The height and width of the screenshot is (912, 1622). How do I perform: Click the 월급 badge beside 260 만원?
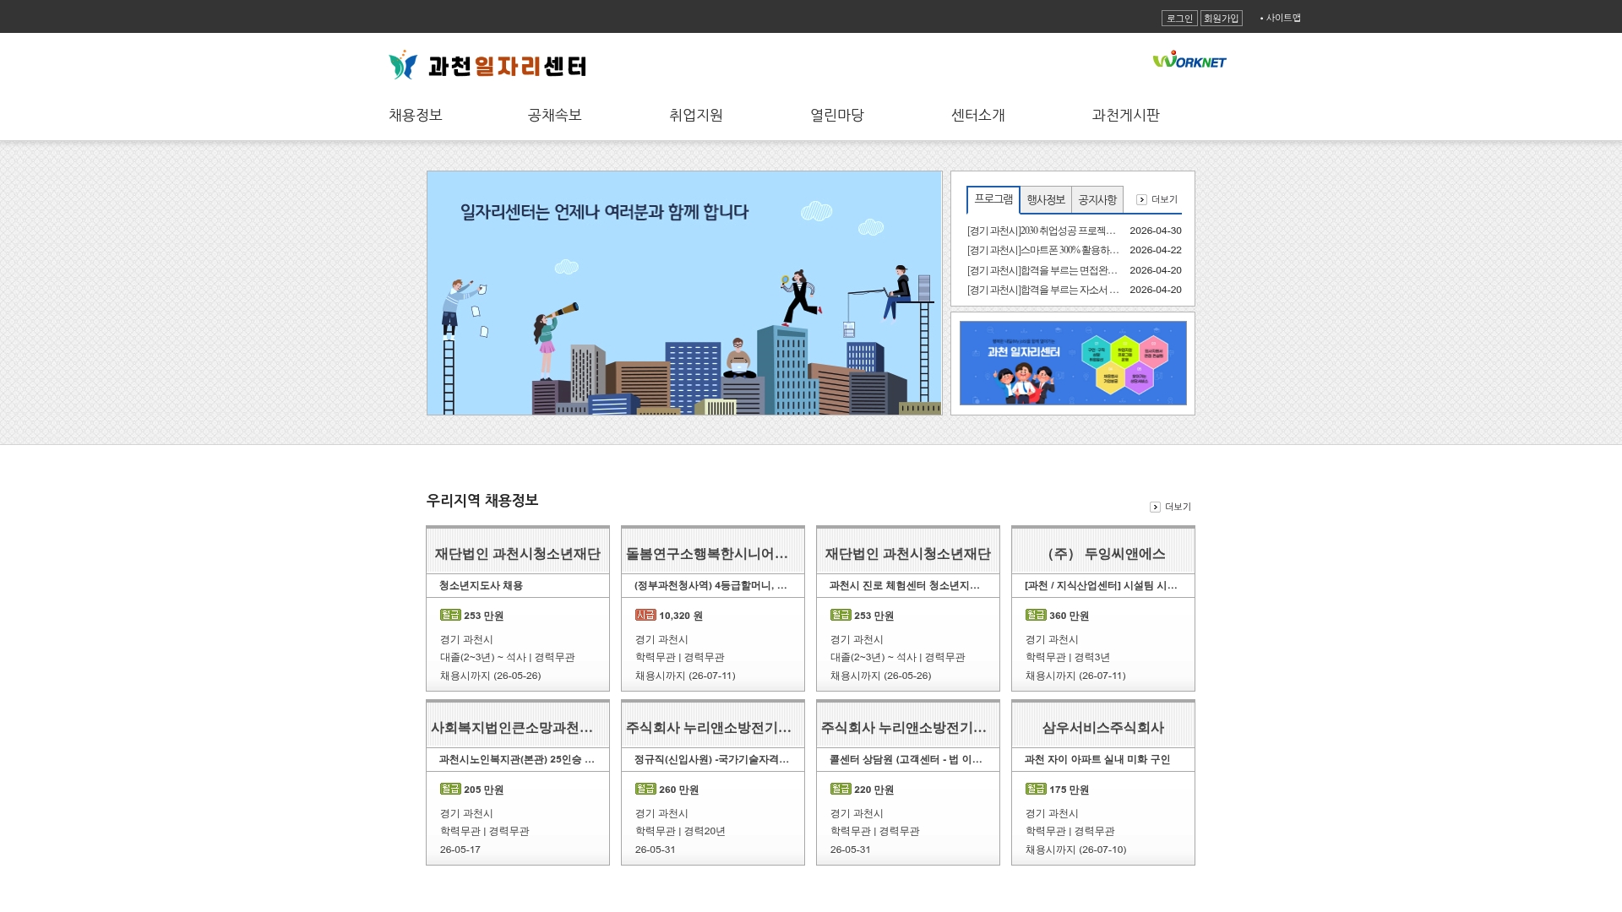[645, 789]
